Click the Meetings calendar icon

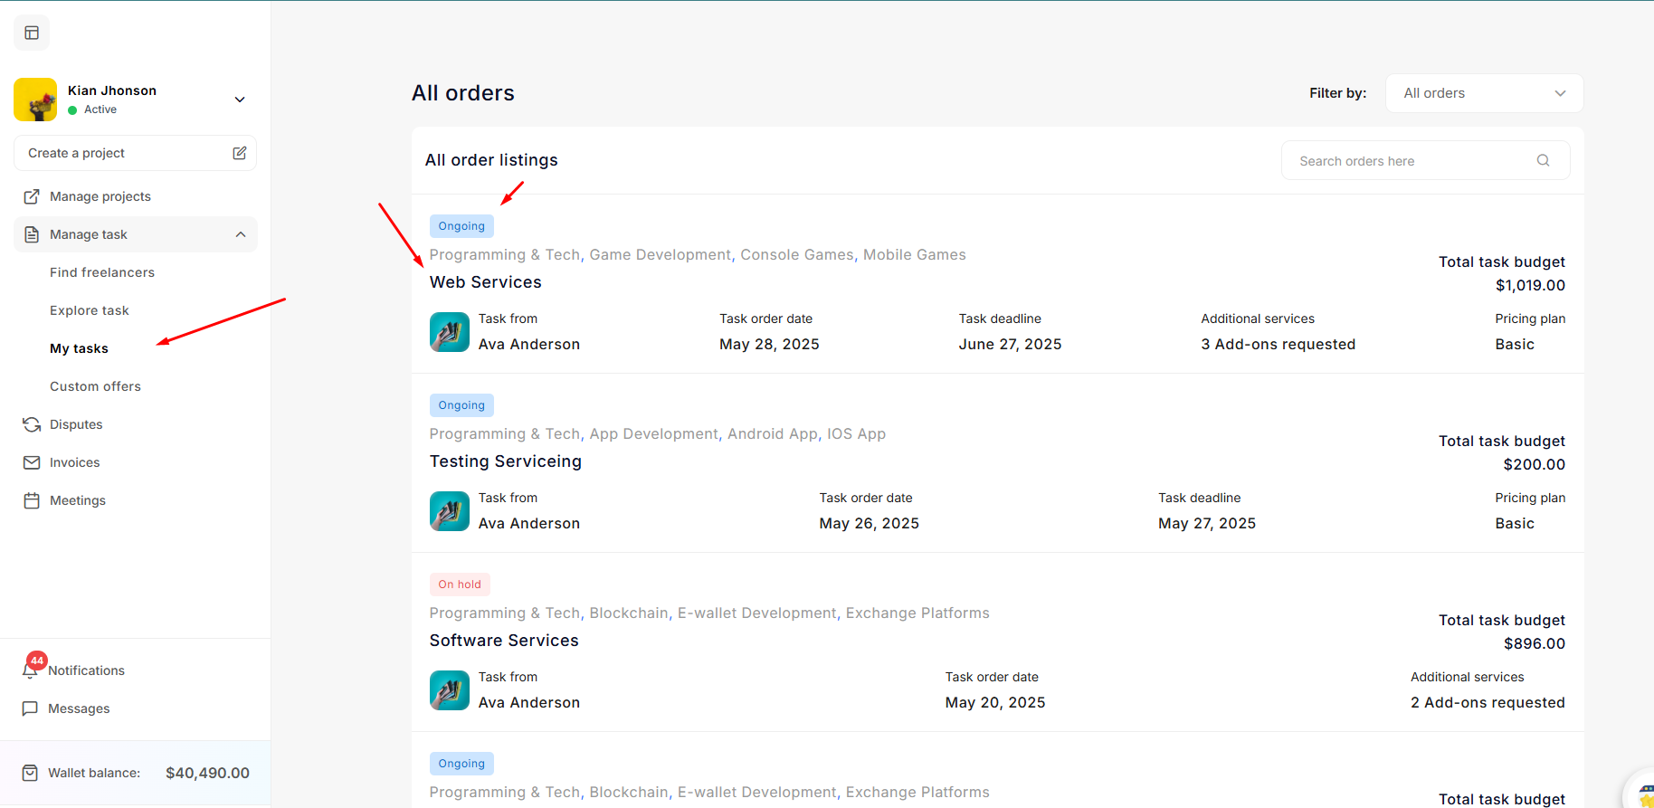[32, 500]
